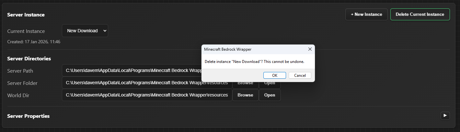Image resolution: width=460 pixels, height=132 pixels.
Task: Close the Minecraft Bedrock Wrapper dialog
Action: coord(310,49)
